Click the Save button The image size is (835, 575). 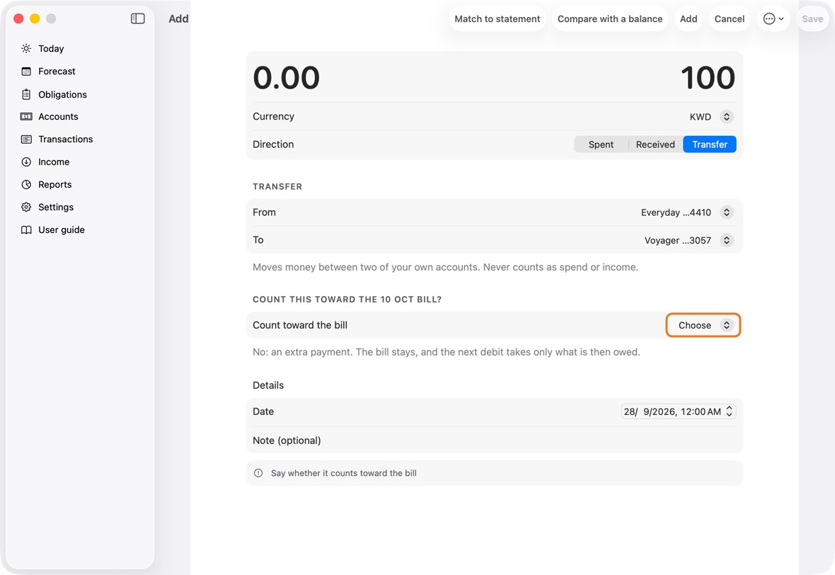812,18
